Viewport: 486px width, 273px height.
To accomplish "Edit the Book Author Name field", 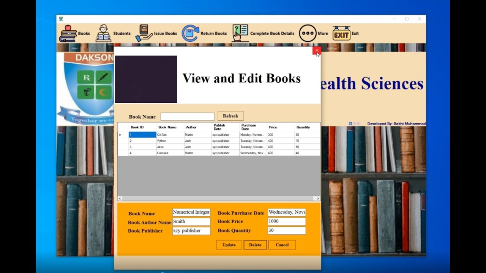I will (191, 221).
